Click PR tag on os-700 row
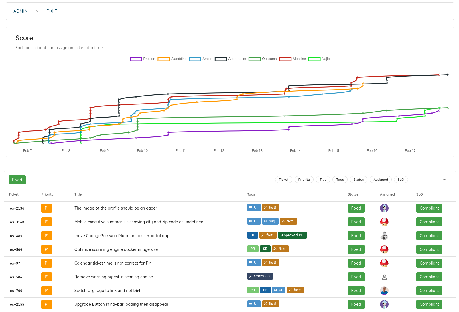 click(x=253, y=290)
